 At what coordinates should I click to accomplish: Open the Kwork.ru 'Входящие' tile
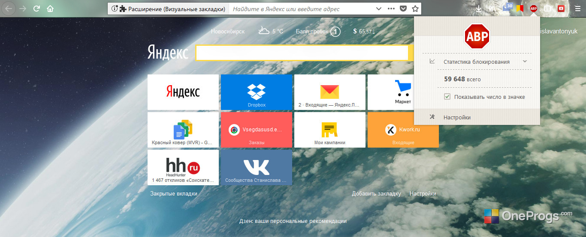pyautogui.click(x=403, y=130)
